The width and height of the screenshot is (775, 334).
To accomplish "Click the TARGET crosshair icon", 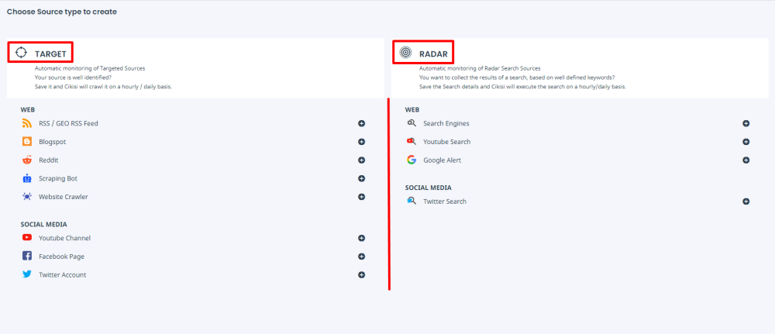I will pos(21,53).
